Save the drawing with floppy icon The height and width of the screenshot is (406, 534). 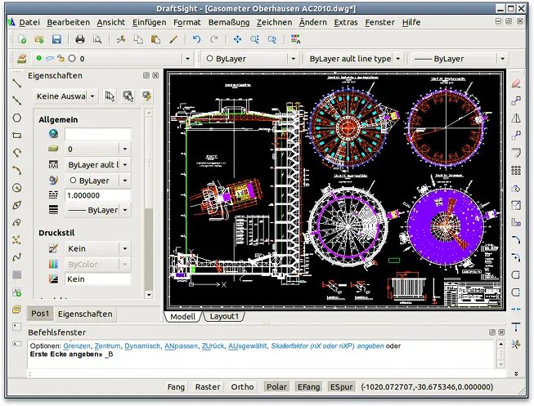pyautogui.click(x=56, y=39)
